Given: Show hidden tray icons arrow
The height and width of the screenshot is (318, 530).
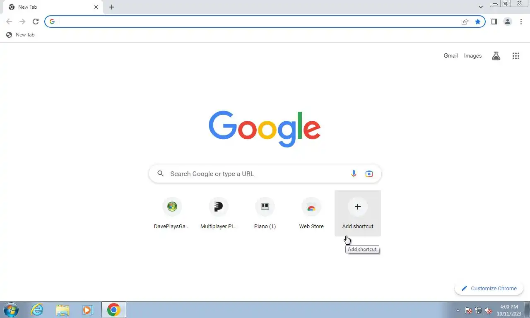Looking at the screenshot, I should pyautogui.click(x=458, y=310).
